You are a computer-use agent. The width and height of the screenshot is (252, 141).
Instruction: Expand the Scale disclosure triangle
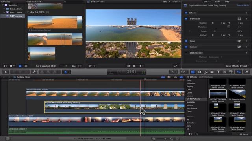coord(190,31)
